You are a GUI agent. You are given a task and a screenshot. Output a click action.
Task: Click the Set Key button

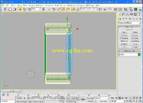pos(90,101)
